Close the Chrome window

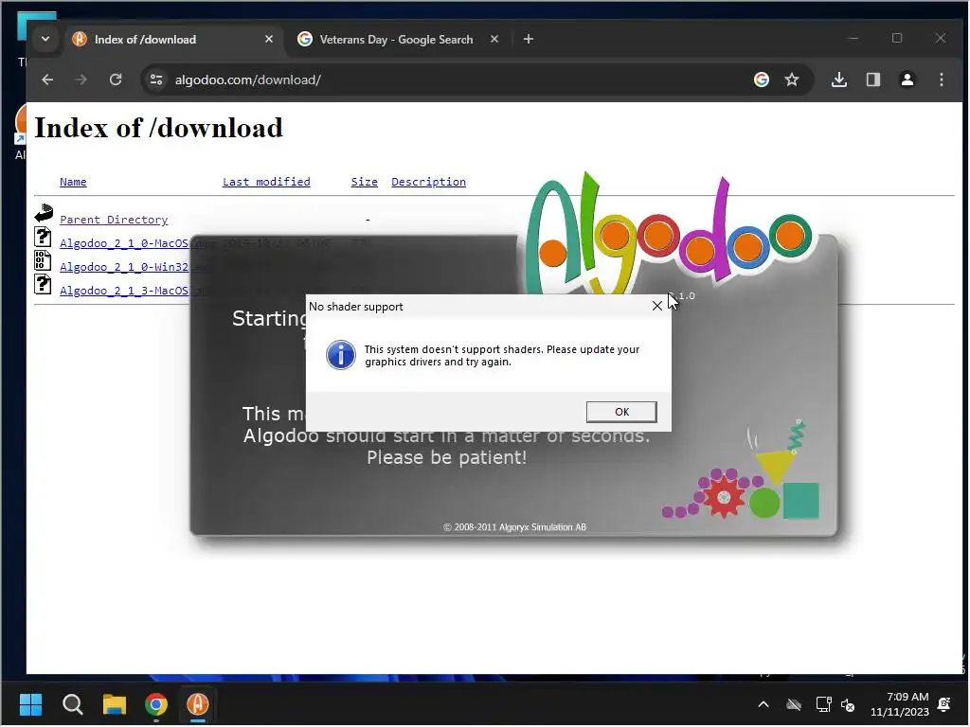click(x=941, y=38)
